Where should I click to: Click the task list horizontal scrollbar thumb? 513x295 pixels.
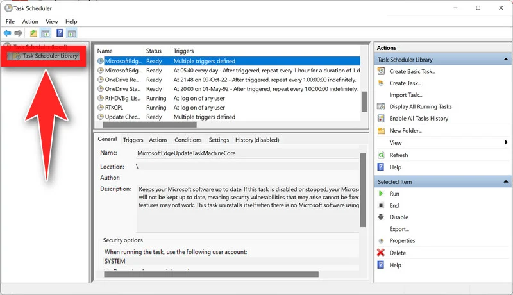coord(149,124)
